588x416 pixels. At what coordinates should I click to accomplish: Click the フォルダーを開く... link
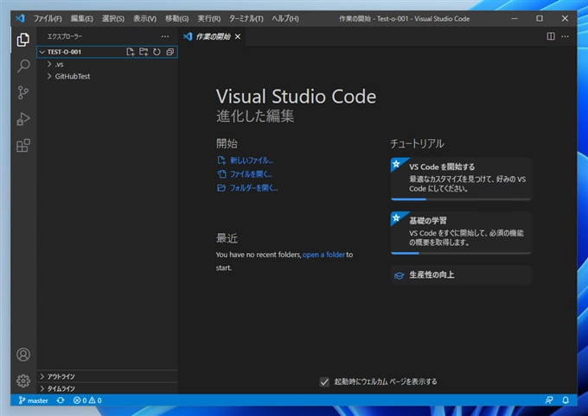click(253, 188)
